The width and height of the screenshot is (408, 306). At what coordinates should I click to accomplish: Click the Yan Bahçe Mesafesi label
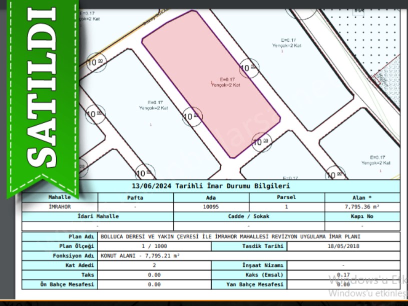[x=255, y=284]
